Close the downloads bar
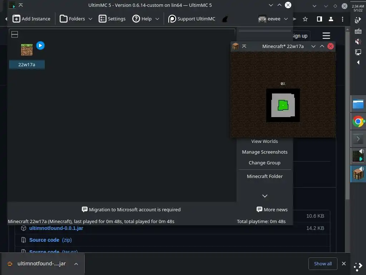366x275 pixels. click(x=343, y=264)
